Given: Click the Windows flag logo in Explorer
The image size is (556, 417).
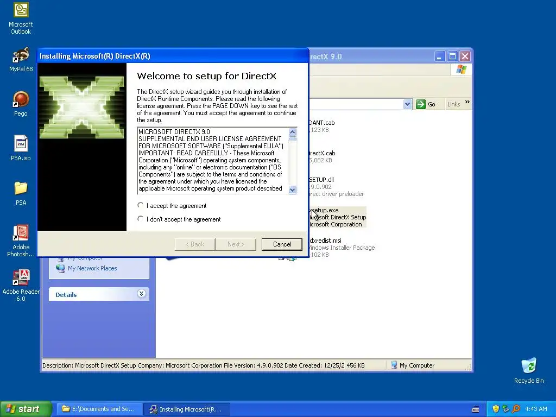Looking at the screenshot, I should [462, 69].
